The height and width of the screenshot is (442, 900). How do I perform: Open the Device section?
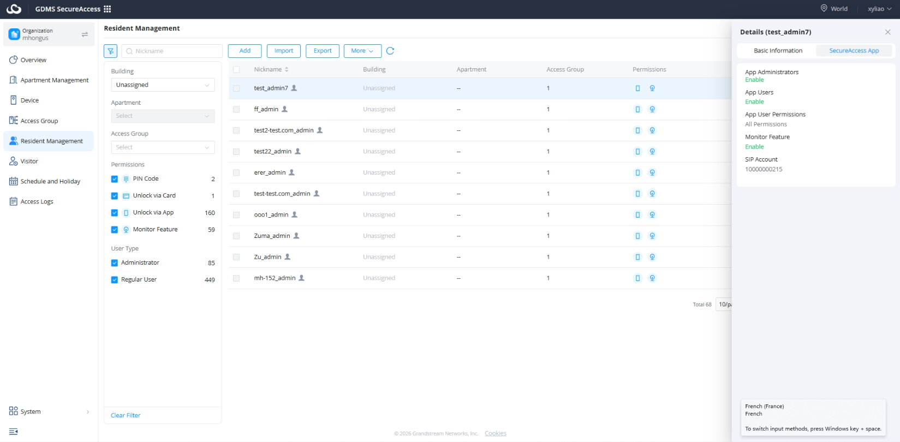(x=49, y=100)
